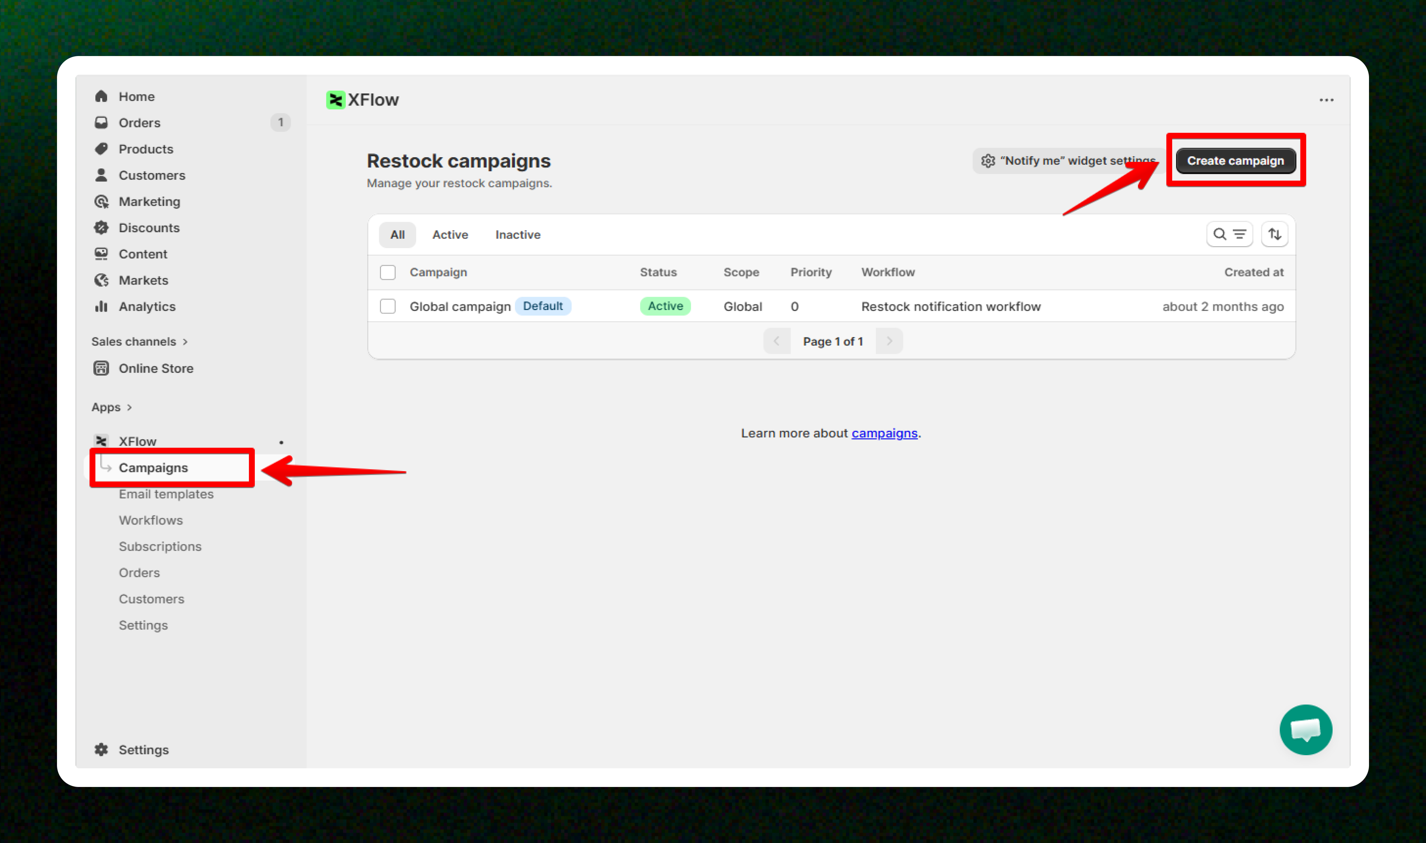This screenshot has height=843, width=1426.
Task: Click the Marketing target icon
Action: tap(101, 201)
